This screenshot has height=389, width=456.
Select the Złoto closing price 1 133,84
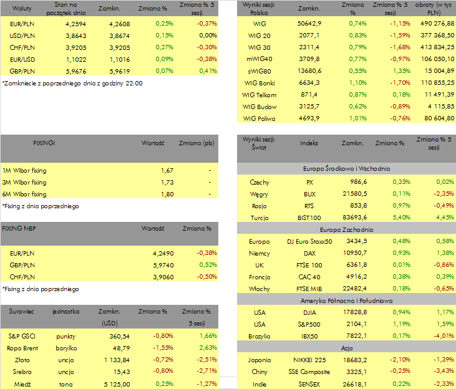pos(117,360)
